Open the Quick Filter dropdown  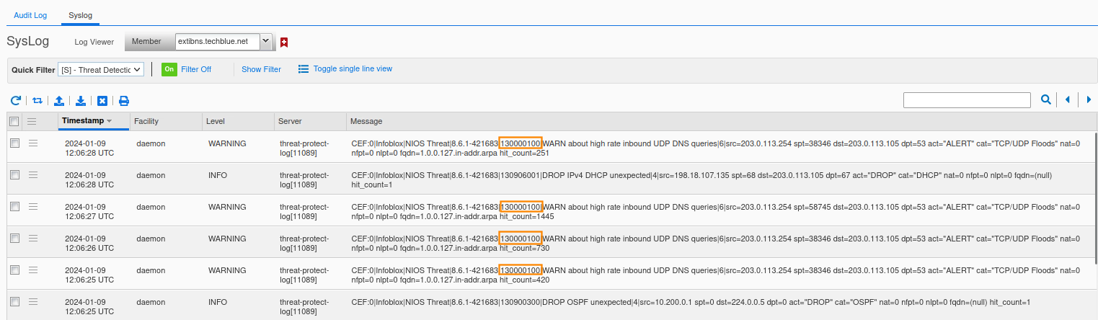(101, 69)
